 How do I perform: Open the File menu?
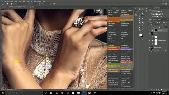click(x=5, y=1)
